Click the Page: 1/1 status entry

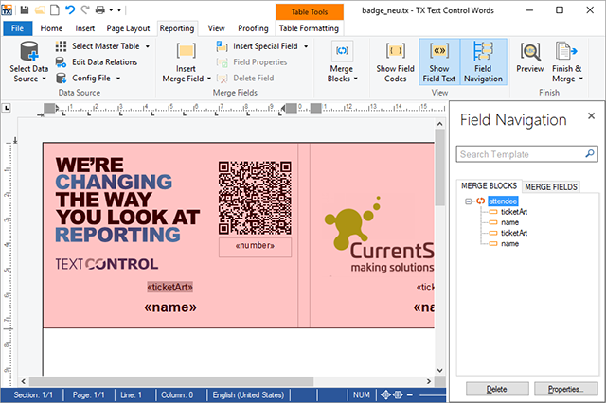pos(88,394)
